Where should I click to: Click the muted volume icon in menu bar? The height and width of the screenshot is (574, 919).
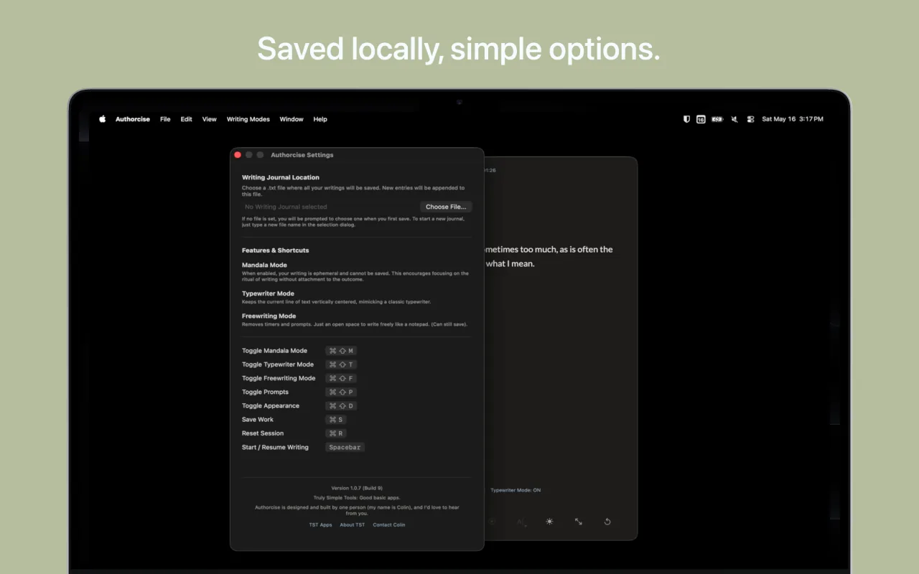[x=734, y=119]
